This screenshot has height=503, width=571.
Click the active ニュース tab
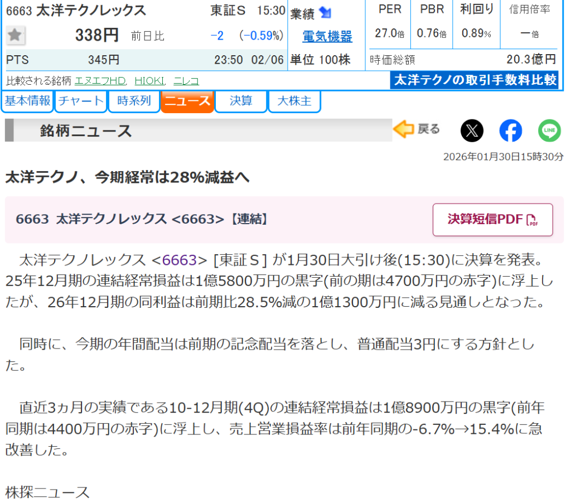pyautogui.click(x=187, y=101)
